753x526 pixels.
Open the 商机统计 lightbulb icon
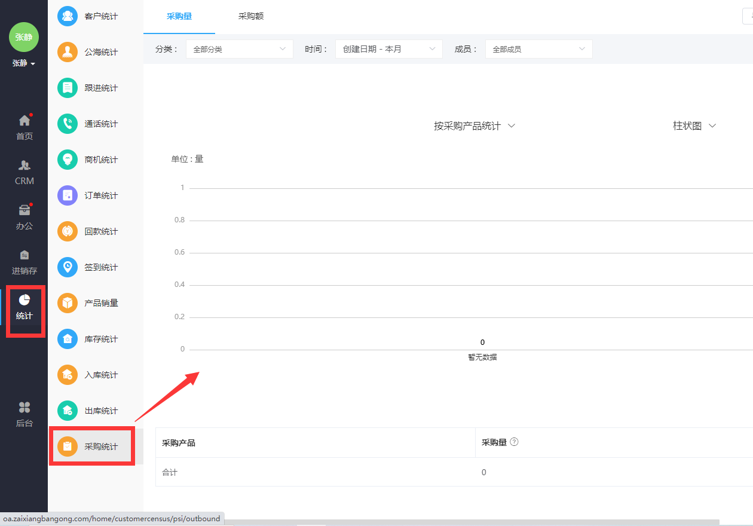pyautogui.click(x=68, y=160)
